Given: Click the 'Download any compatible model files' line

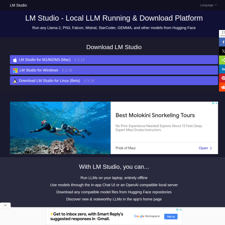Looking at the screenshot, I should [114, 192].
